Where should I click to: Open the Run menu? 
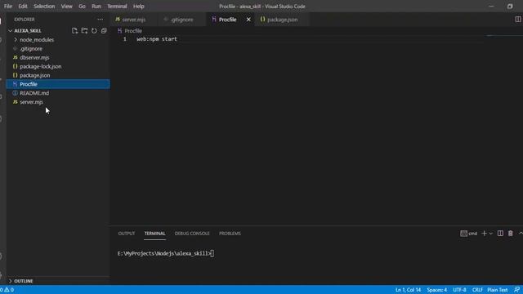(96, 6)
